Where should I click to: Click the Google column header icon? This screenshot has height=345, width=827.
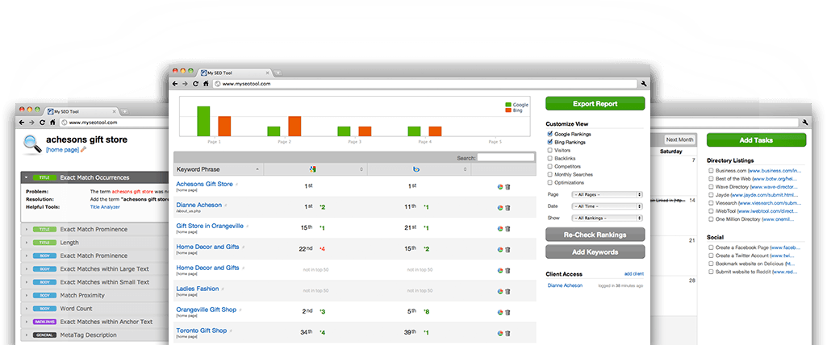[x=312, y=169]
